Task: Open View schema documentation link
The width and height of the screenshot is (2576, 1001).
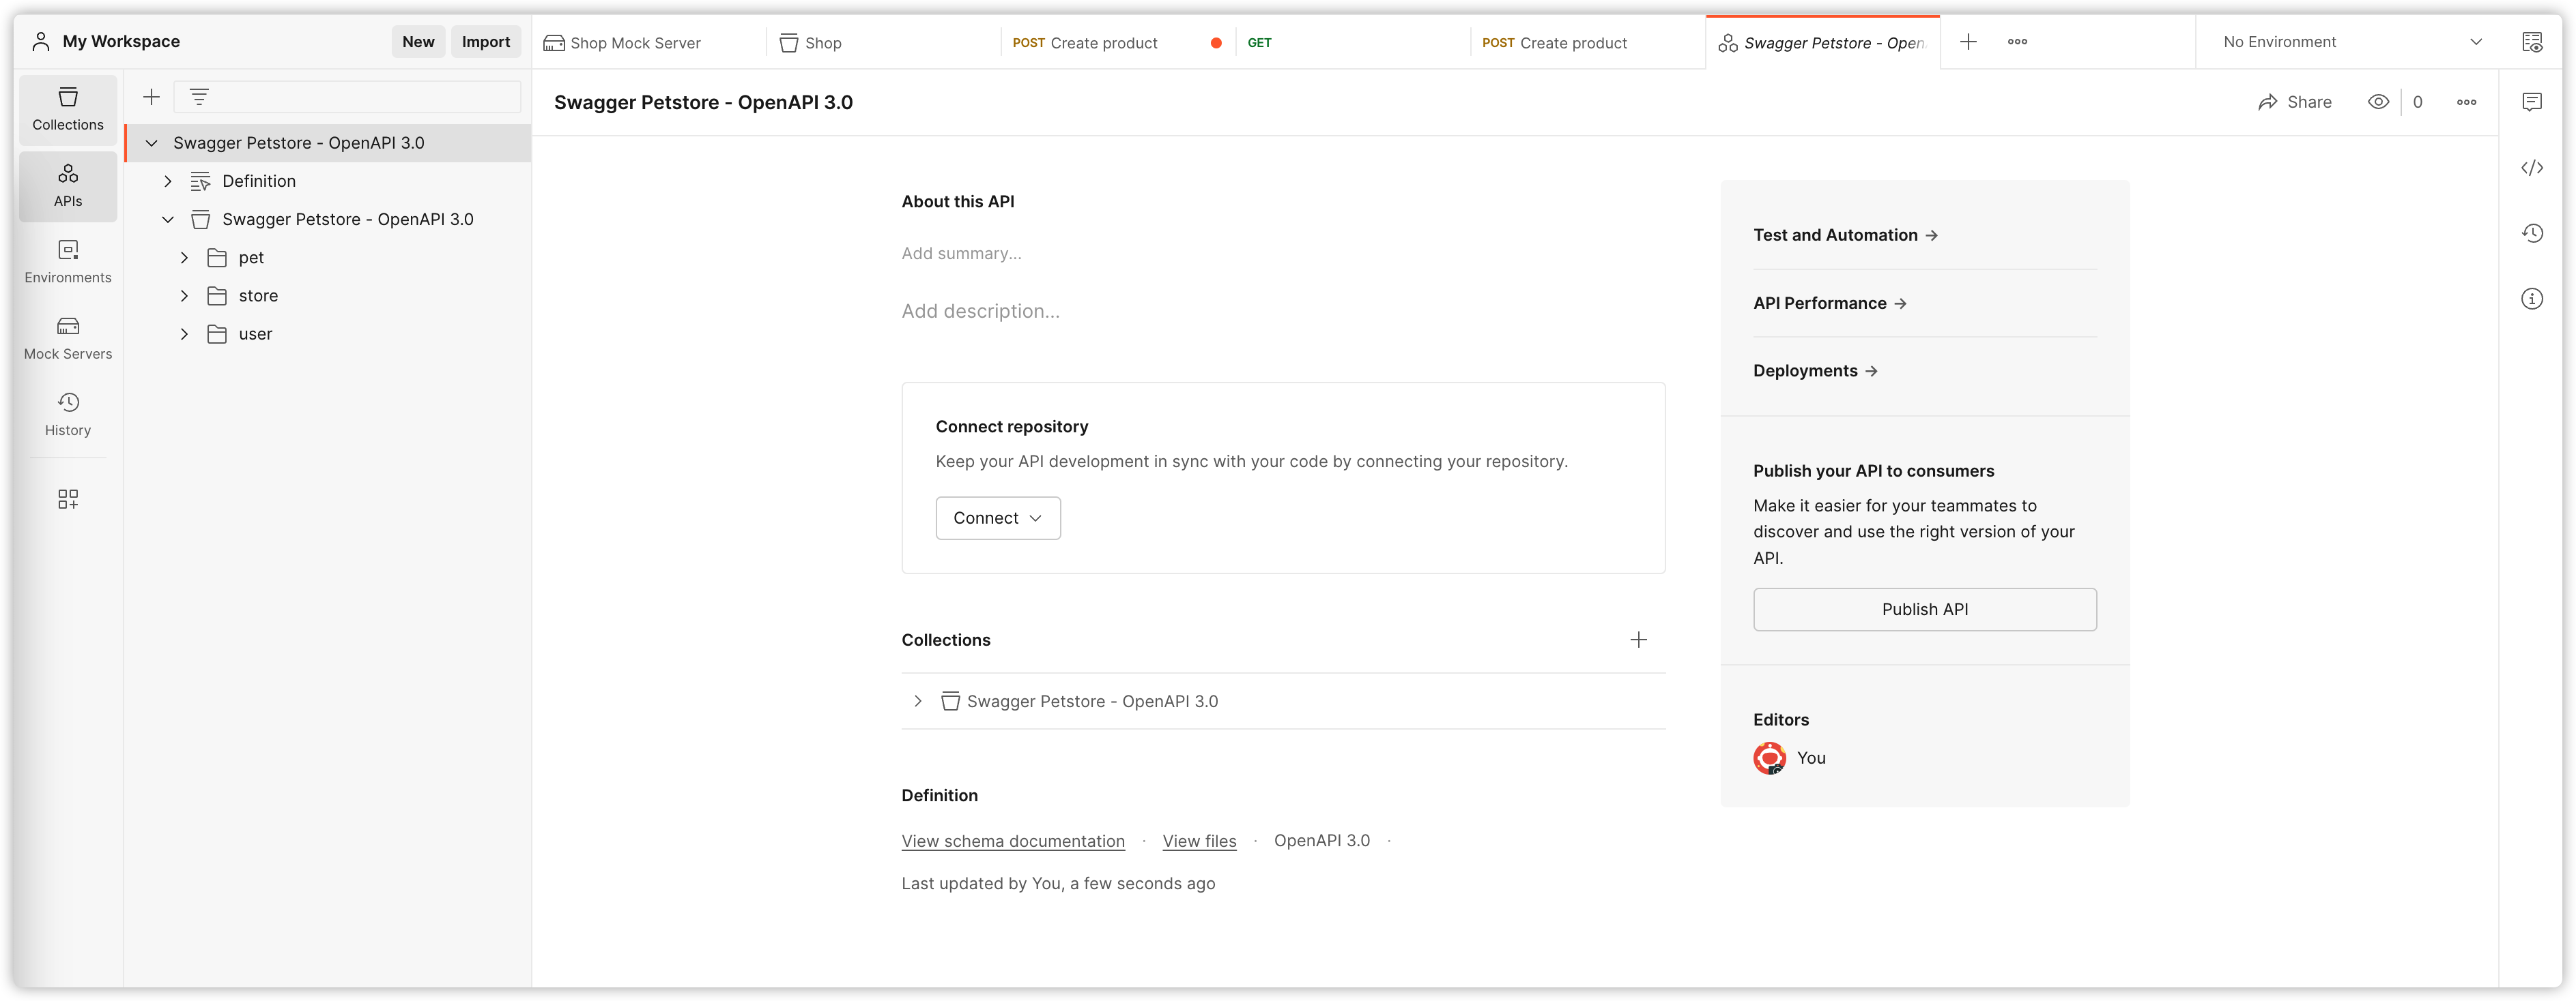Action: 1012,839
